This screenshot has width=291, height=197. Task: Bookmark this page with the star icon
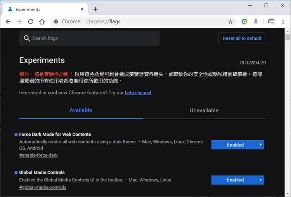(x=230, y=22)
